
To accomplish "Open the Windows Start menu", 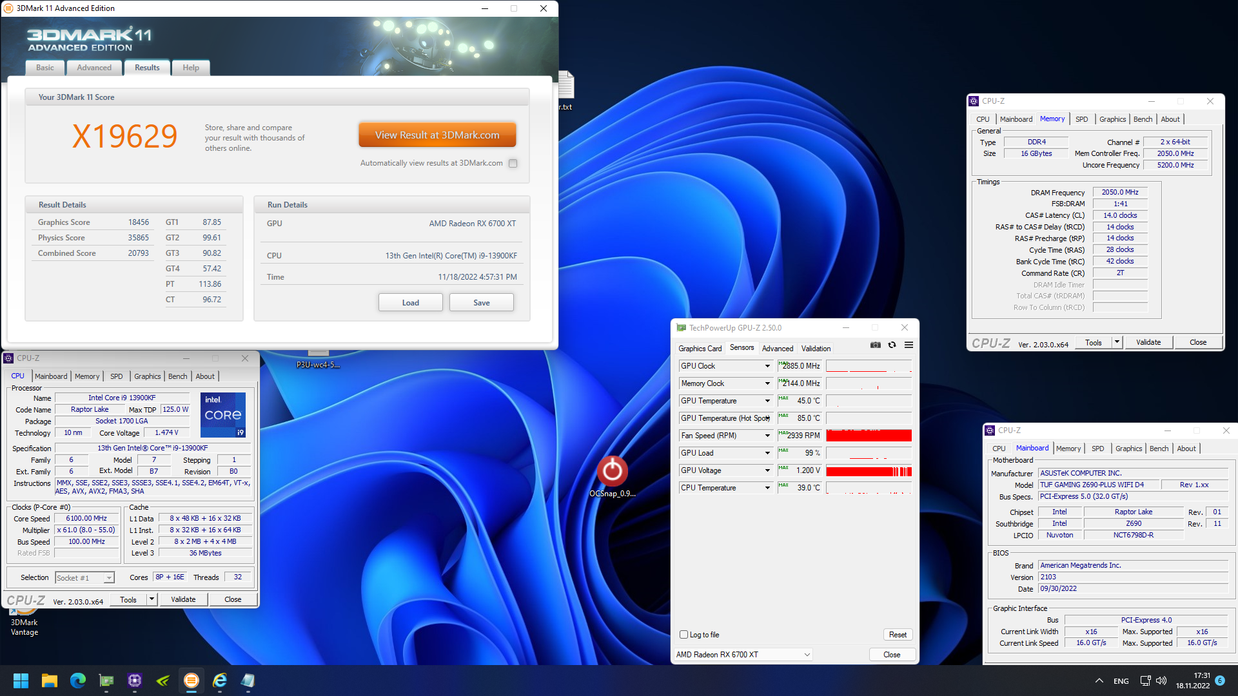I will [x=21, y=681].
